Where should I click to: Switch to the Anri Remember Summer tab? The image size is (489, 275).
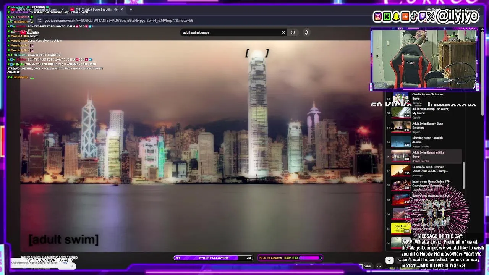(37, 9)
